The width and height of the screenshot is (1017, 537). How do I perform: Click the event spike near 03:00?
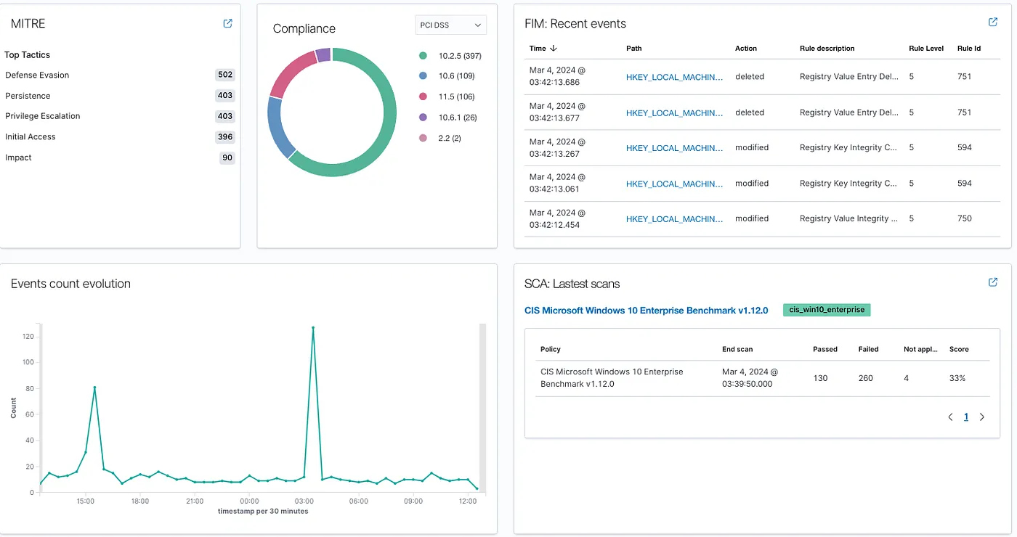point(313,328)
